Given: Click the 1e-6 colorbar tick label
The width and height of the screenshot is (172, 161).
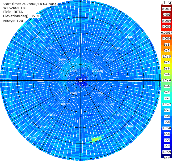Looking at the screenshot, I should [167, 86].
